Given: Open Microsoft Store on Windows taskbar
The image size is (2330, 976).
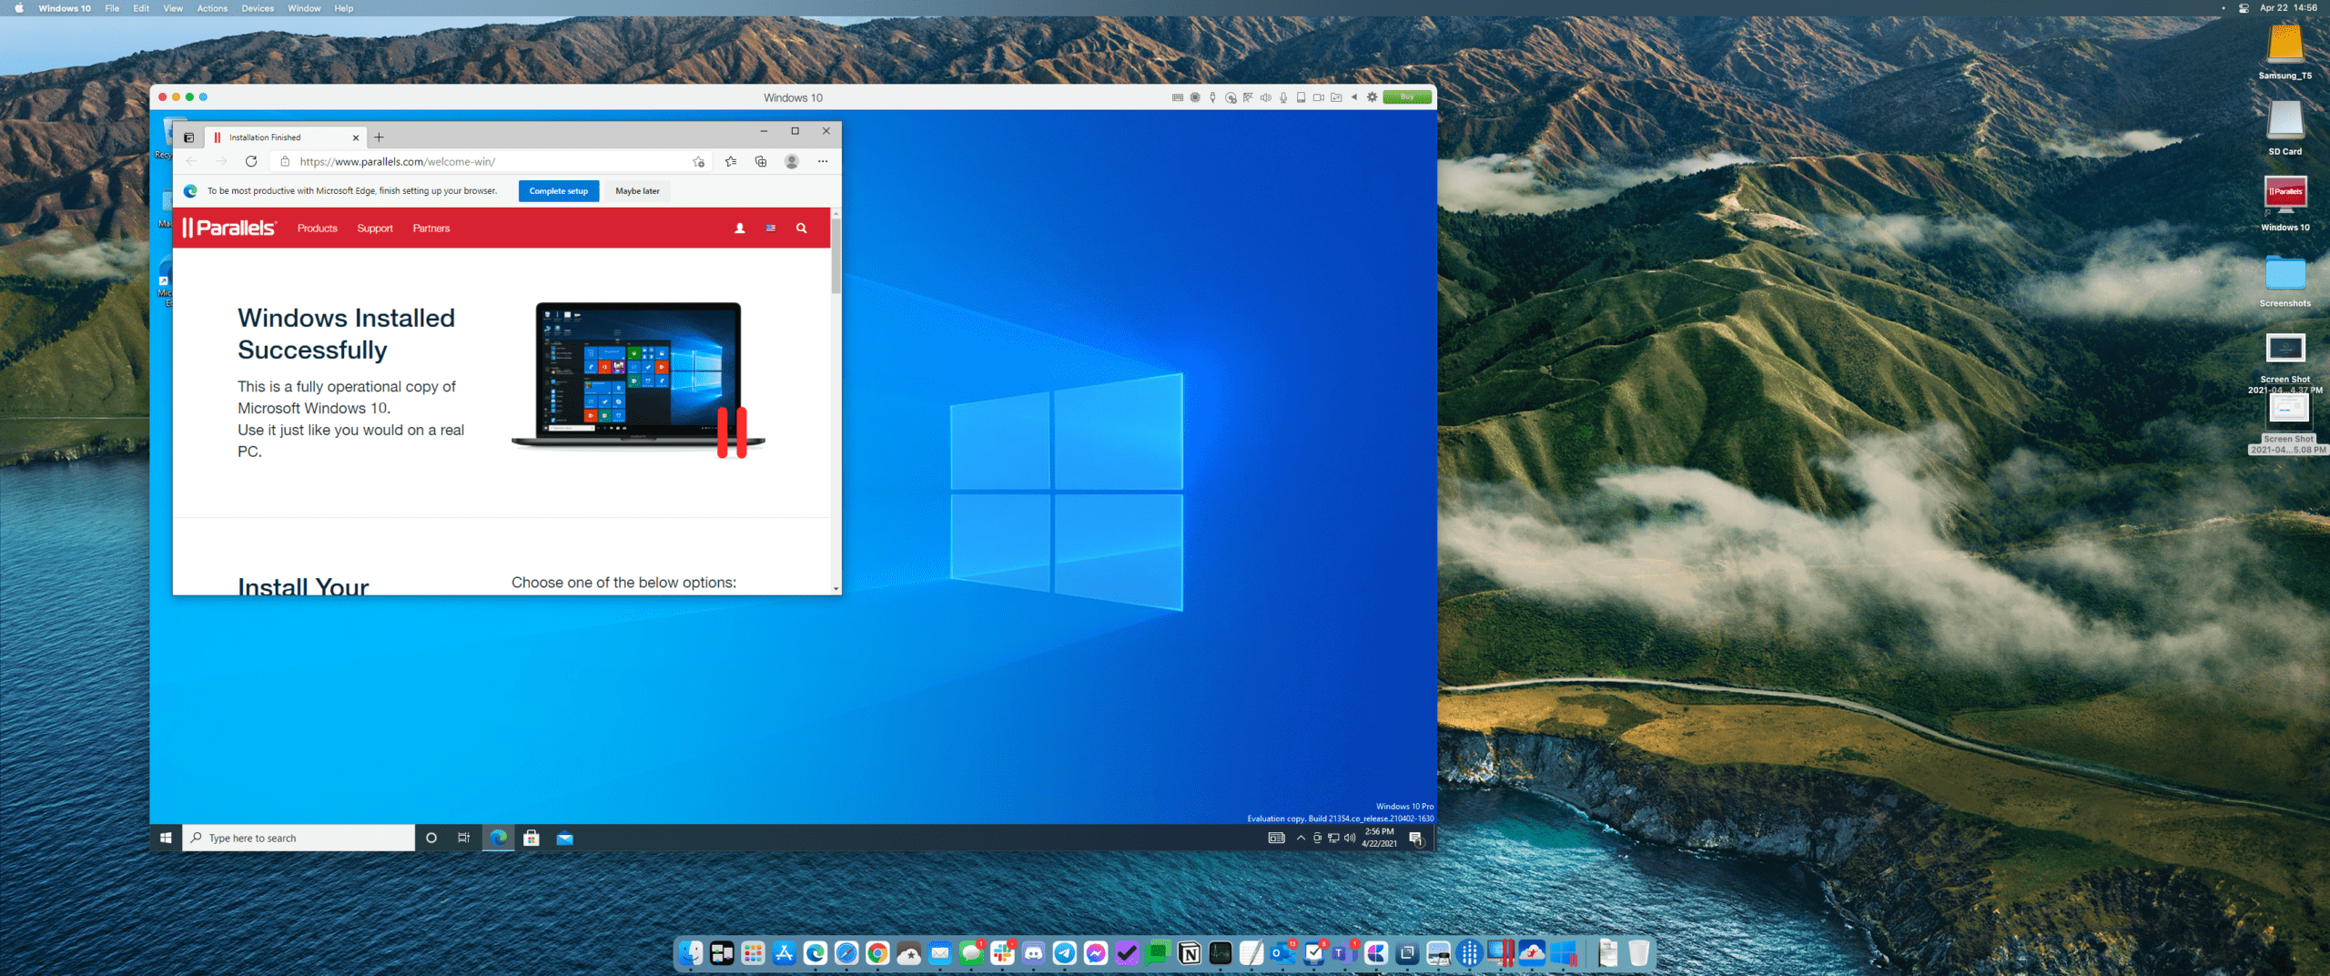Looking at the screenshot, I should pos(532,839).
